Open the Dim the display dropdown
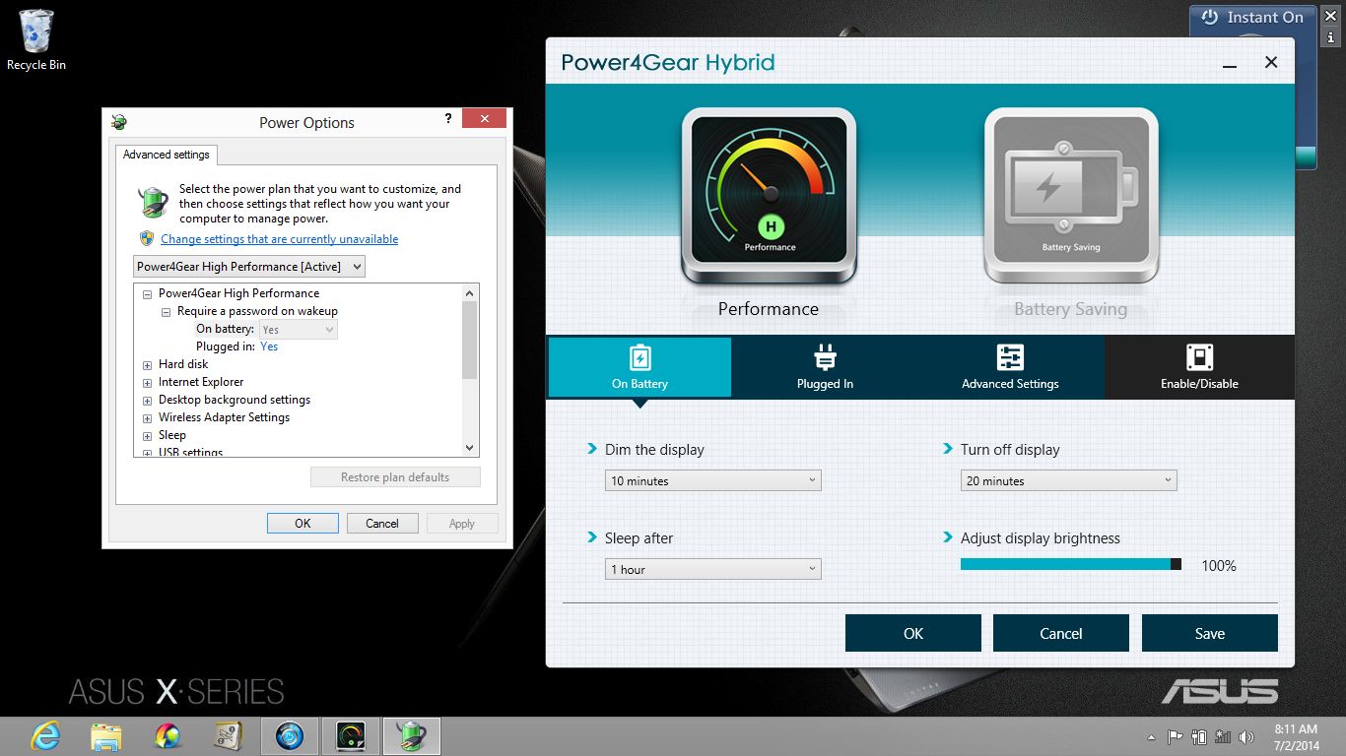 point(713,480)
